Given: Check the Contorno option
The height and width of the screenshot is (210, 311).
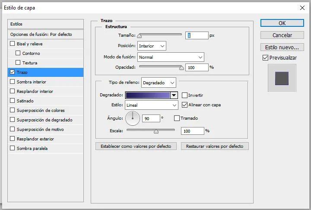Looking at the screenshot, I should [x=18, y=53].
